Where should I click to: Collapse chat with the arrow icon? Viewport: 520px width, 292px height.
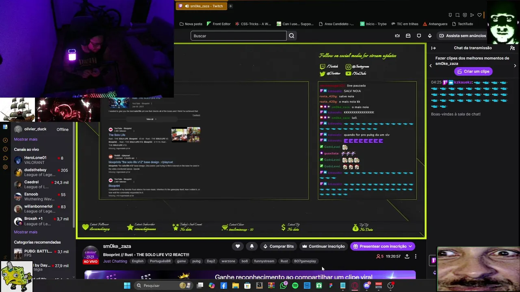[x=433, y=48]
